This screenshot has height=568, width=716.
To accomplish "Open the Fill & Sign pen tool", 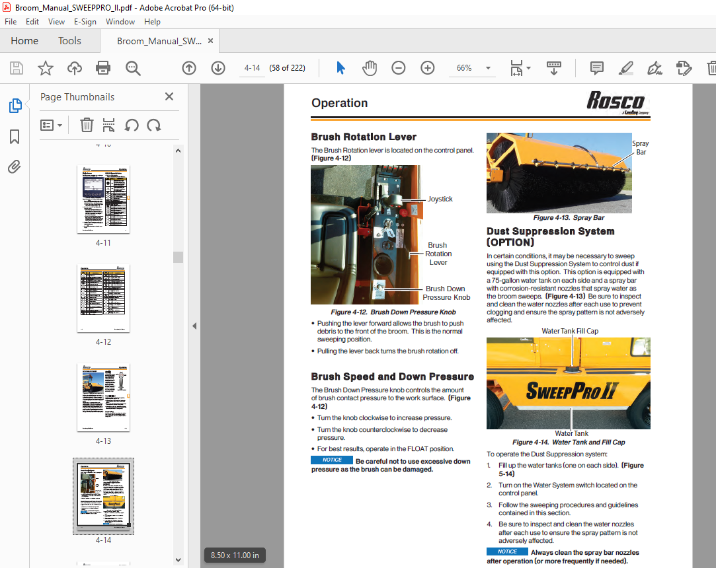I will tap(655, 68).
